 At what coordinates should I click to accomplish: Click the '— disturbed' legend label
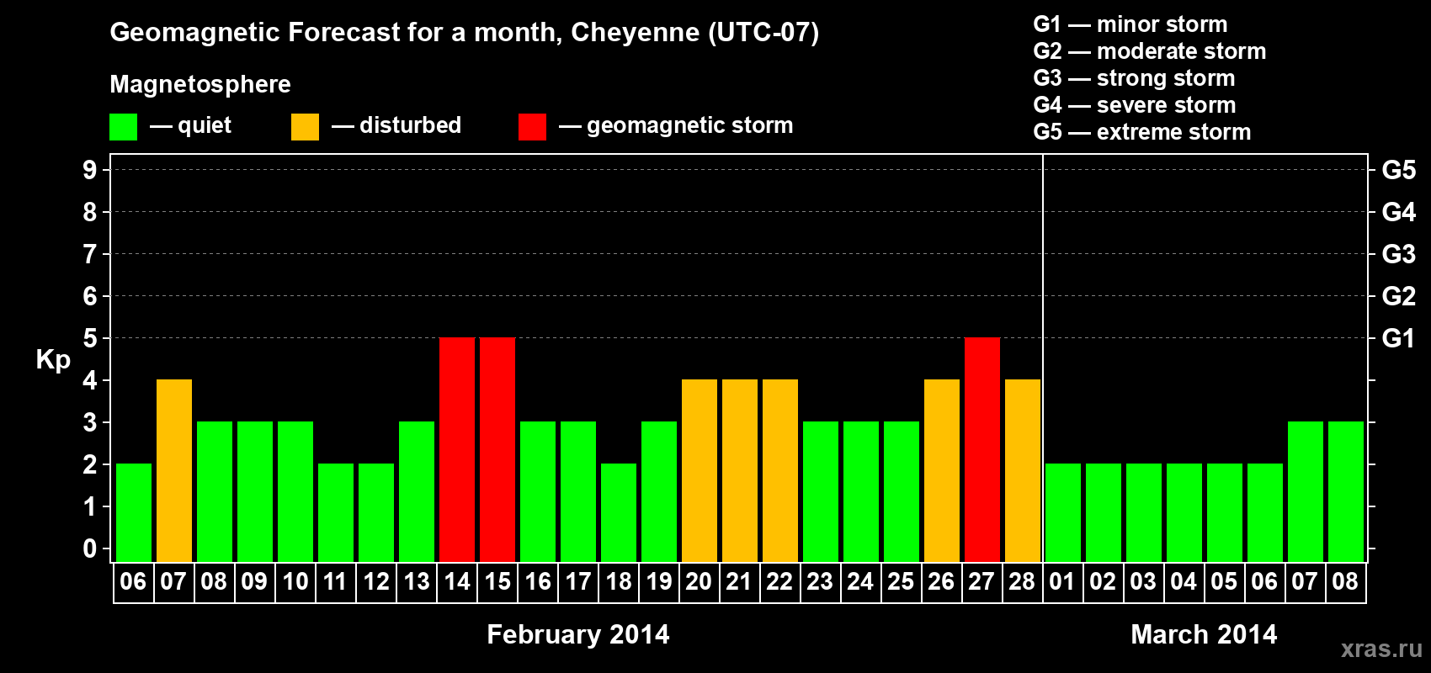[x=396, y=125]
